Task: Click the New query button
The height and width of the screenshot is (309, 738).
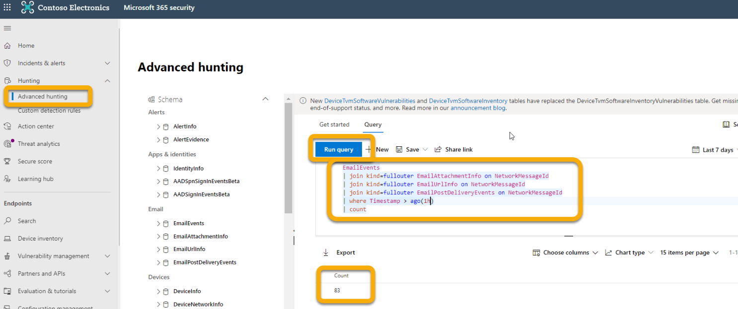Action: tap(377, 149)
